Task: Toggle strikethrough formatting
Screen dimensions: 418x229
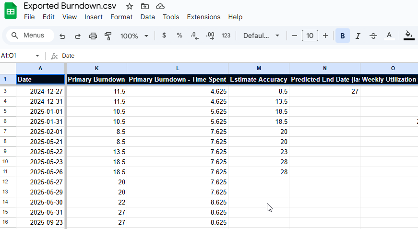Action: (x=373, y=36)
